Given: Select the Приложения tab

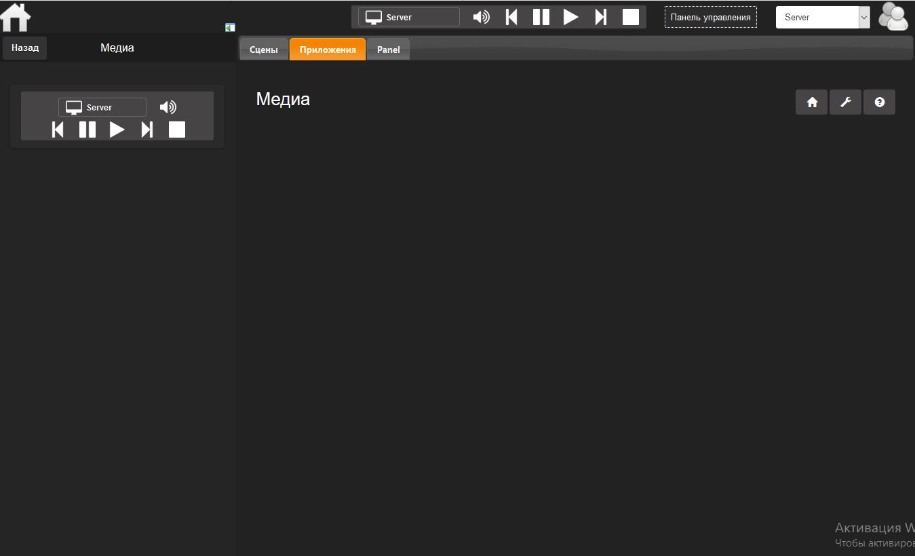Looking at the screenshot, I should 328,49.
